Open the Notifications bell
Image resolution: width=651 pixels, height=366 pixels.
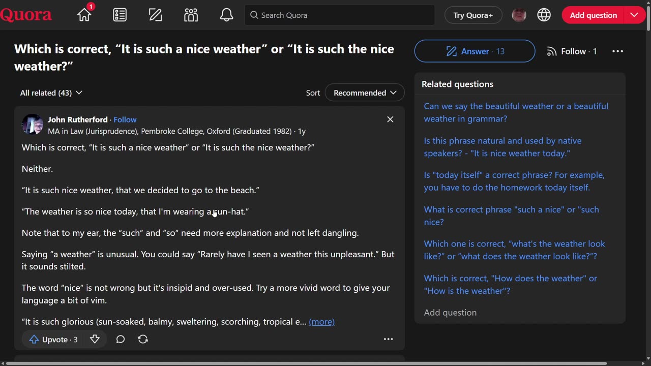[226, 15]
